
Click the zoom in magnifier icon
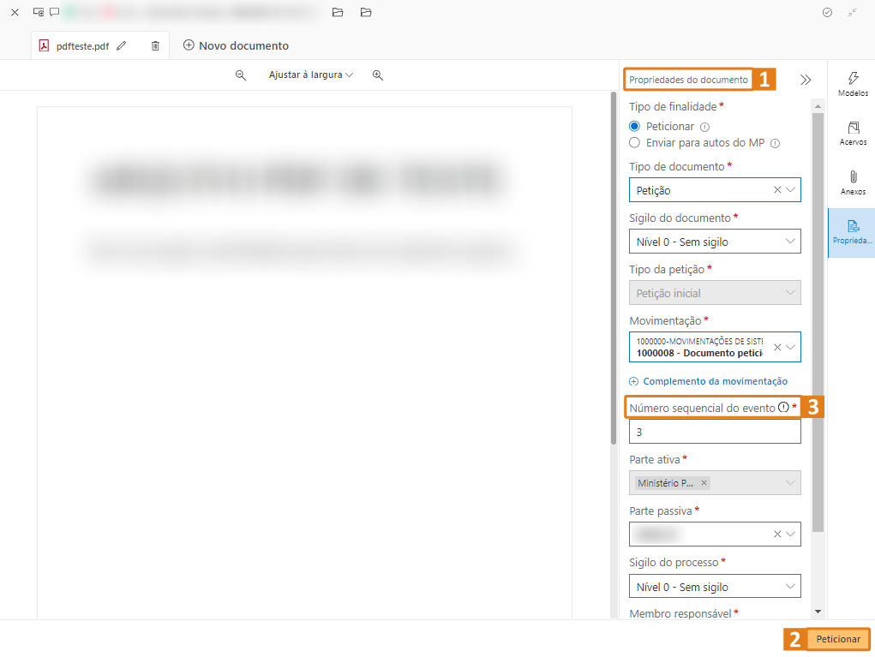click(x=378, y=75)
